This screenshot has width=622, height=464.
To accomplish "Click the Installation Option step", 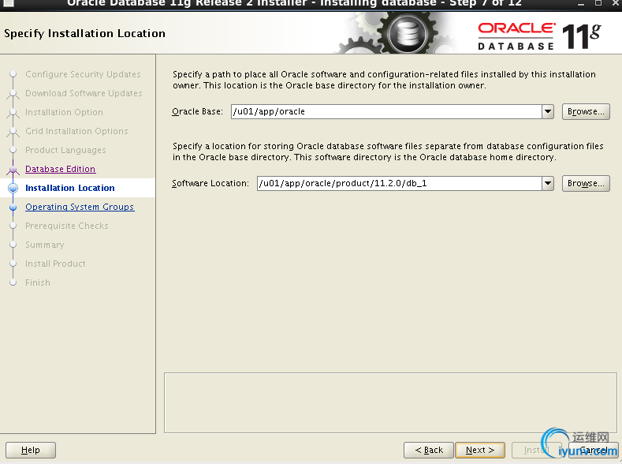I will pos(65,112).
